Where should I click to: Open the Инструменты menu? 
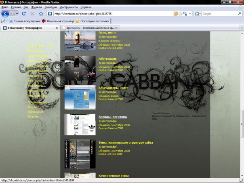tap(69, 7)
